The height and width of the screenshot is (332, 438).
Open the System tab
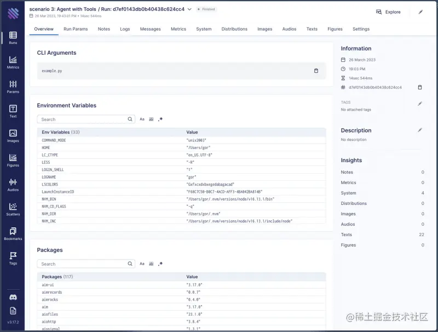tap(204, 29)
